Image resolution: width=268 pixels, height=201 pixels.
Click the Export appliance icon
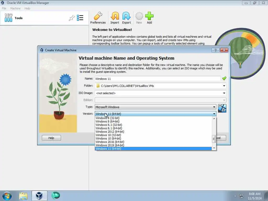coord(126,18)
